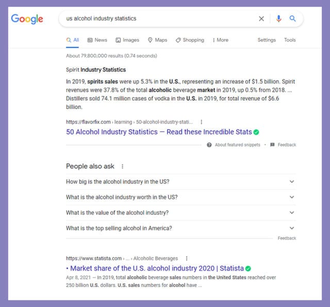Click the Google logo

[27, 19]
